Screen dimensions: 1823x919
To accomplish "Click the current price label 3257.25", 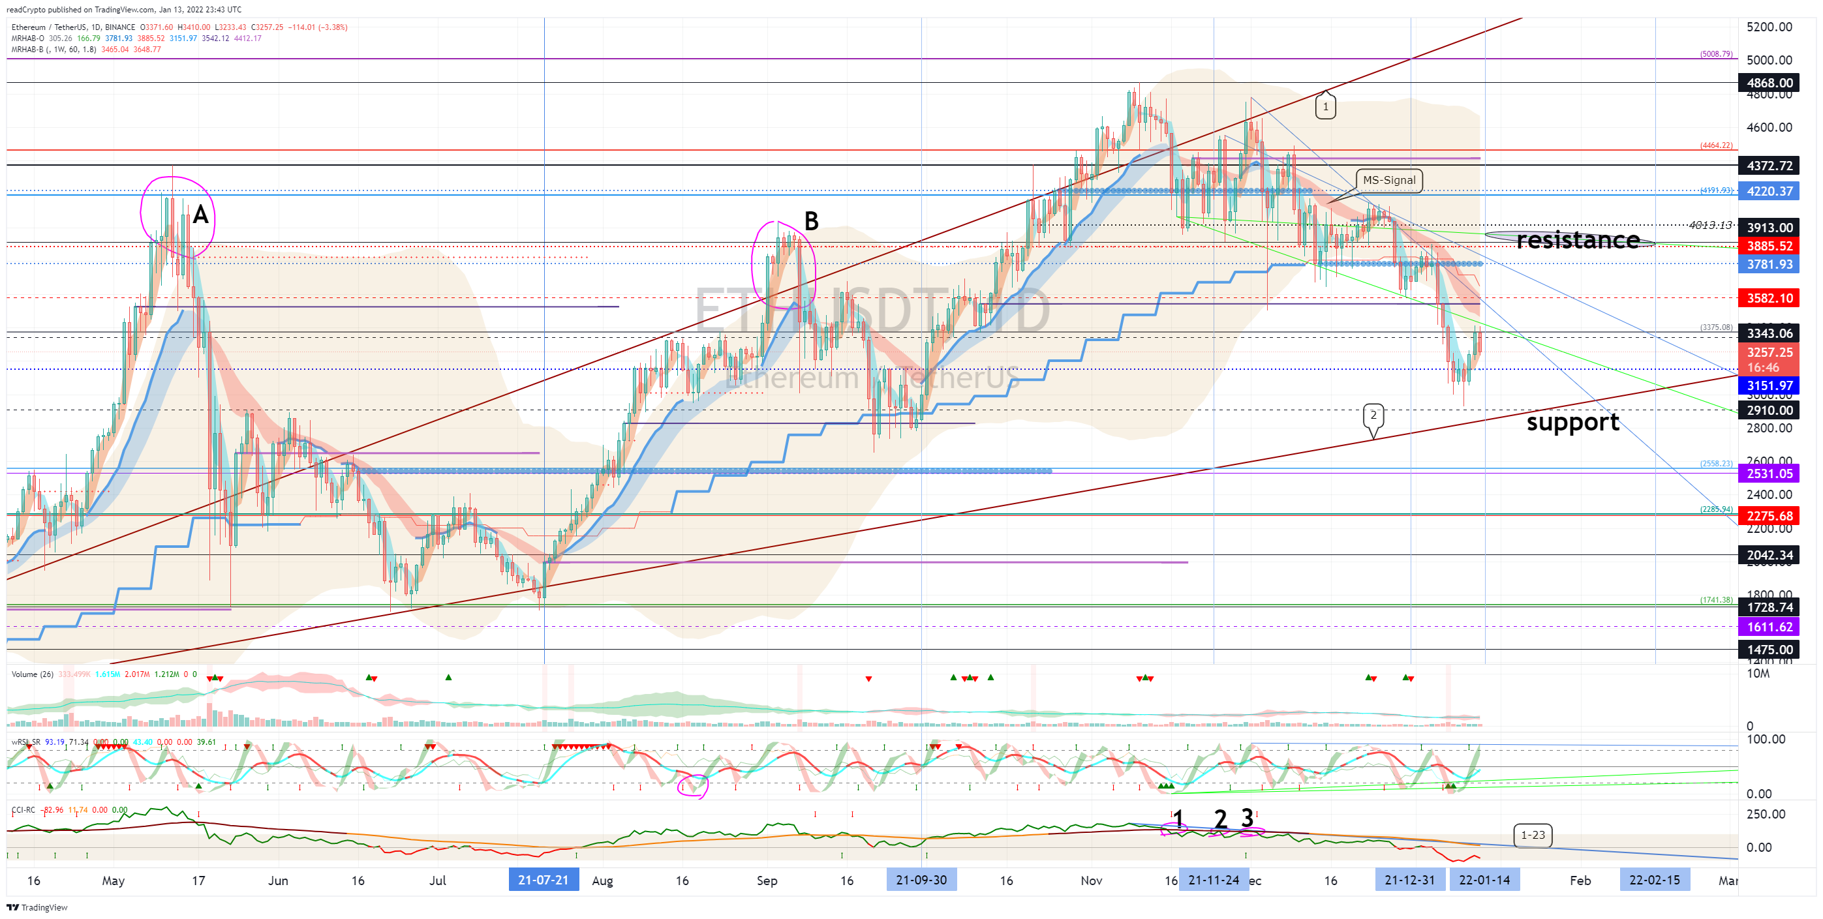I will coord(1768,352).
